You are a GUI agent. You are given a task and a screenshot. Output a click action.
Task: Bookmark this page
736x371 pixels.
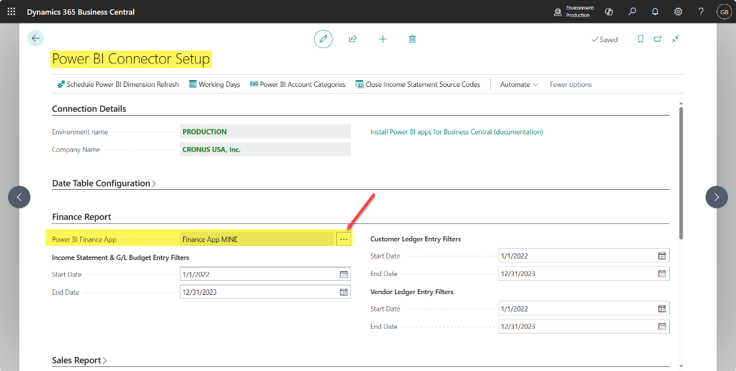click(x=640, y=39)
